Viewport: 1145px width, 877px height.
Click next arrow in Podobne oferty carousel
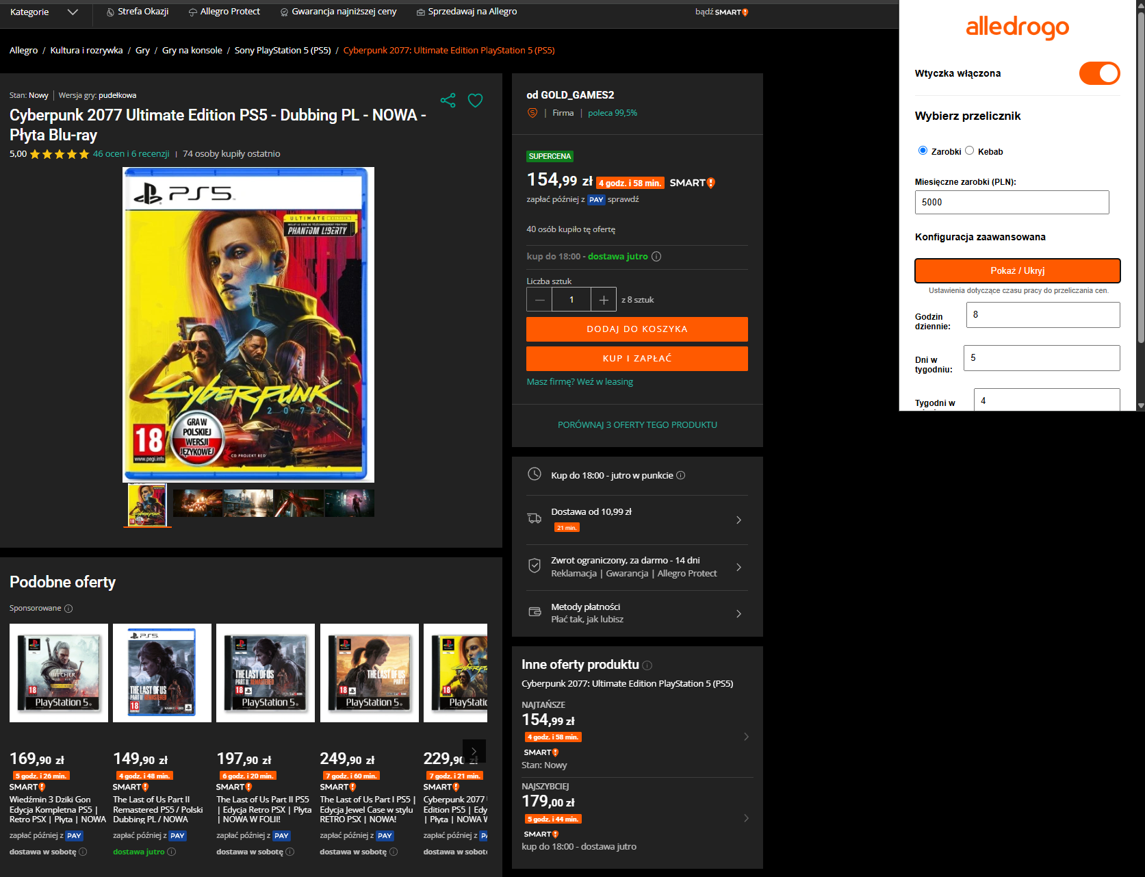(x=474, y=751)
